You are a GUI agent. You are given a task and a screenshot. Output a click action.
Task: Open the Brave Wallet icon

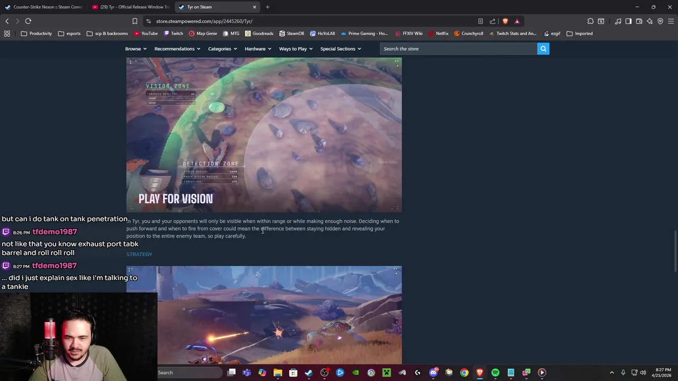(x=639, y=21)
